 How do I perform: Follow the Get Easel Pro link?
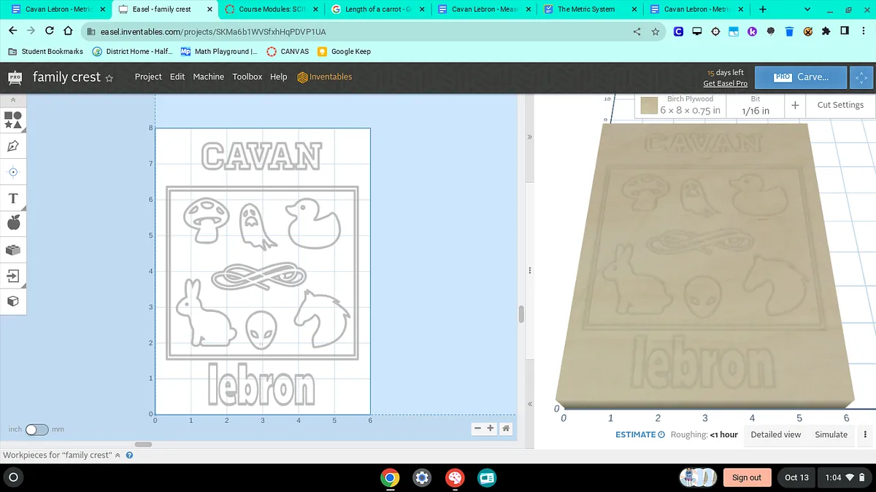[x=725, y=84]
